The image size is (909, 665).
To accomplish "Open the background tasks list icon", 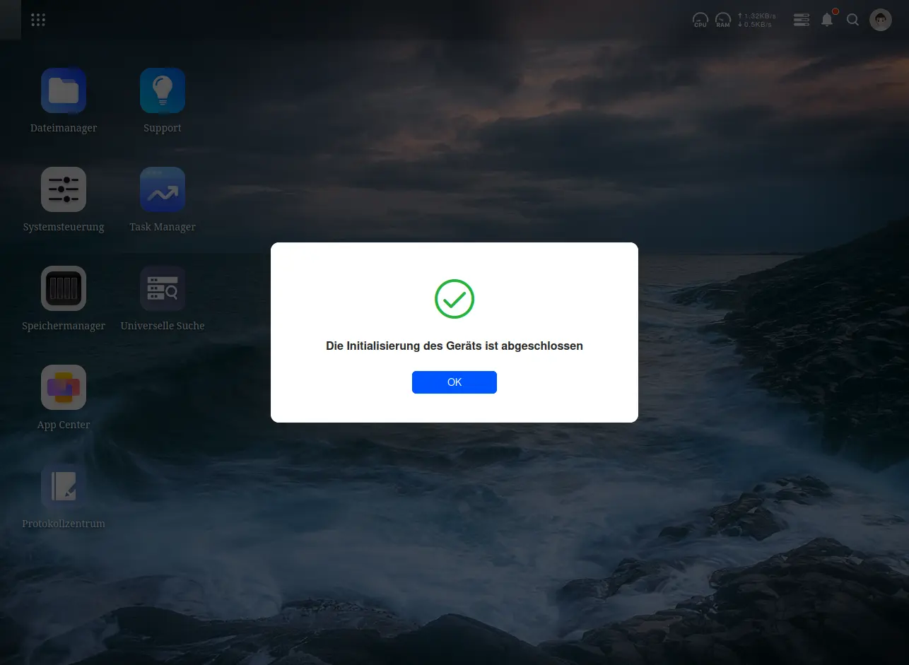I will tap(801, 20).
